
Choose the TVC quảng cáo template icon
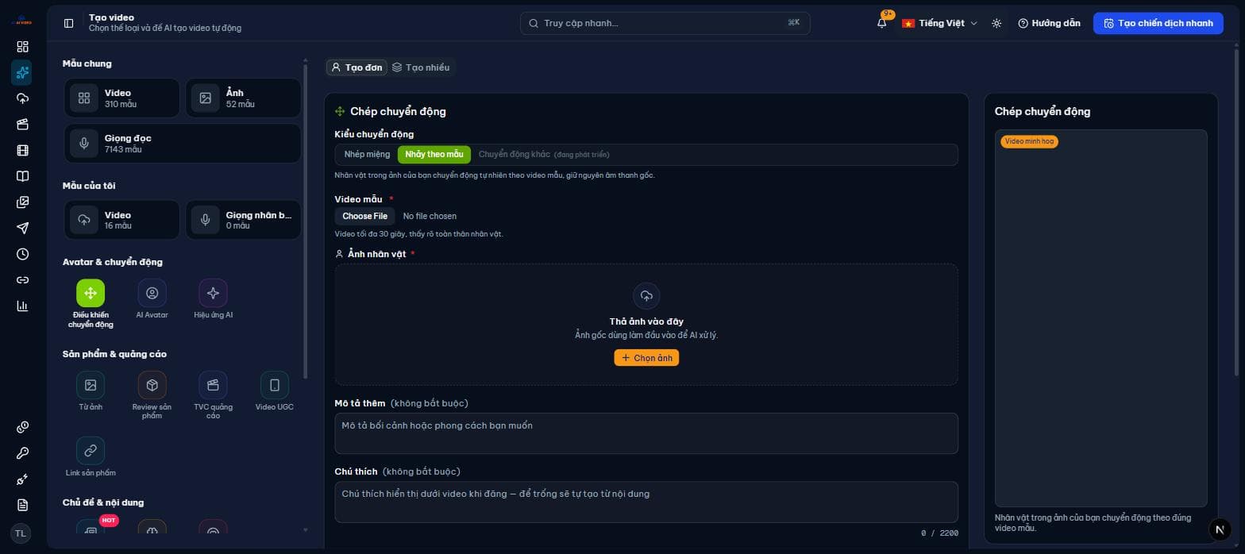(x=213, y=385)
